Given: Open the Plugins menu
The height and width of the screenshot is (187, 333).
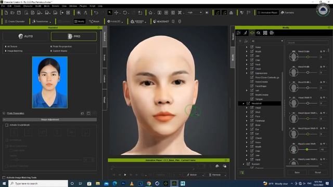Looking at the screenshot, I should coord(83,6).
